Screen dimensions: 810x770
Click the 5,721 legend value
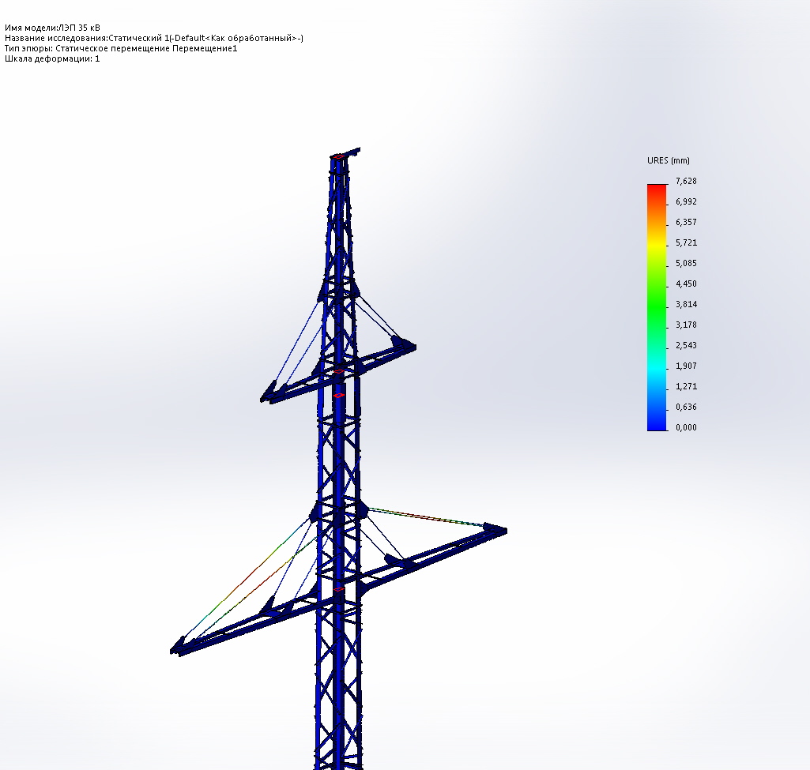pos(686,242)
